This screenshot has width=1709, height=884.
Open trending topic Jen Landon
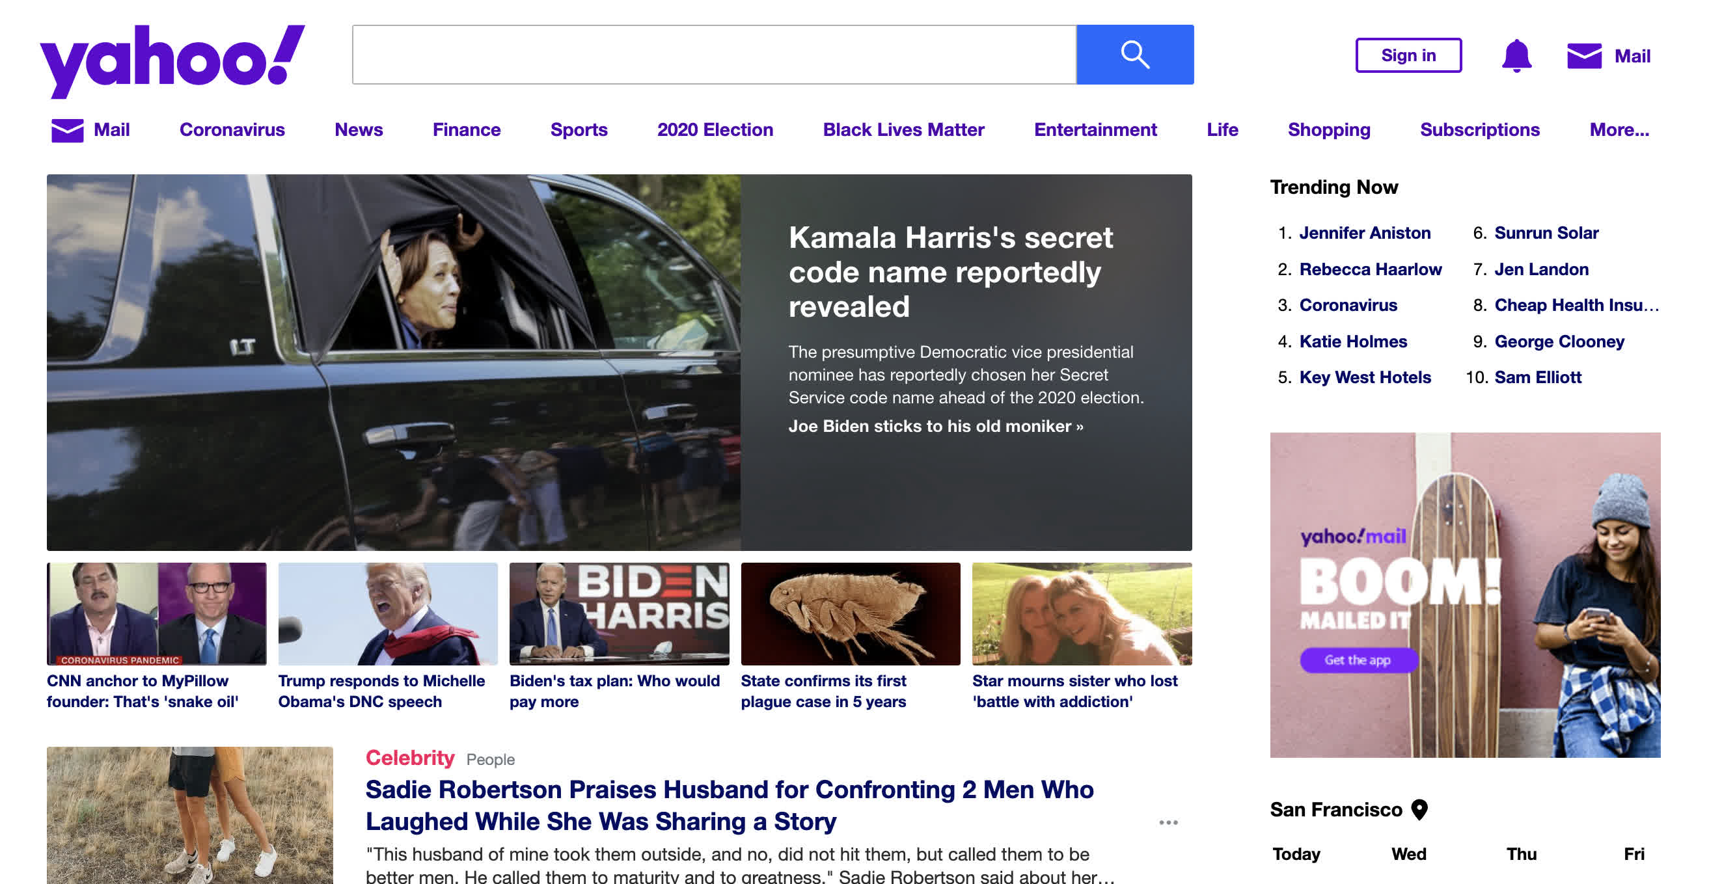coord(1541,269)
